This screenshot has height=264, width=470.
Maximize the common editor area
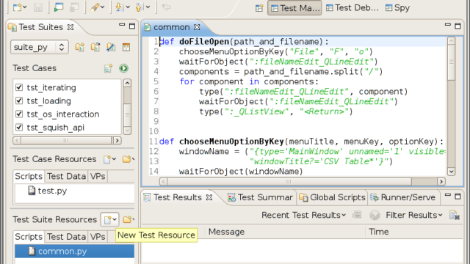click(x=458, y=26)
